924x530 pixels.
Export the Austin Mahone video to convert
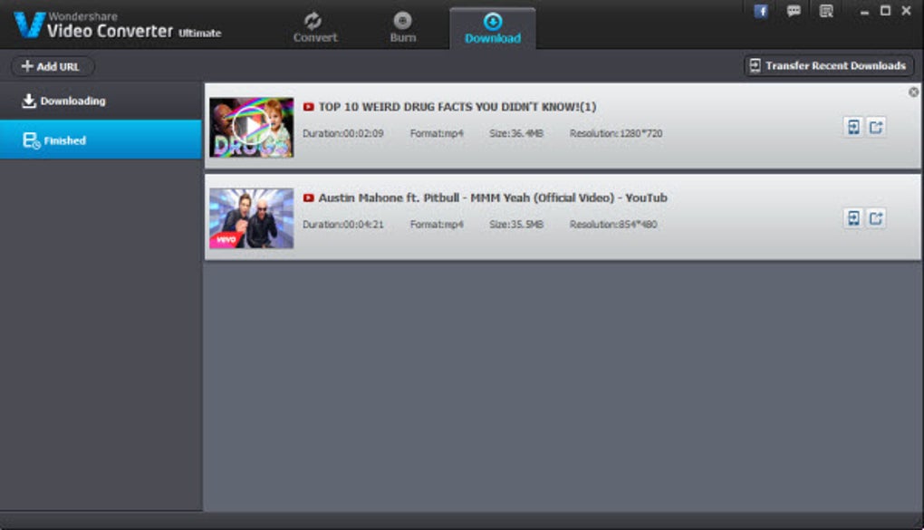point(876,218)
